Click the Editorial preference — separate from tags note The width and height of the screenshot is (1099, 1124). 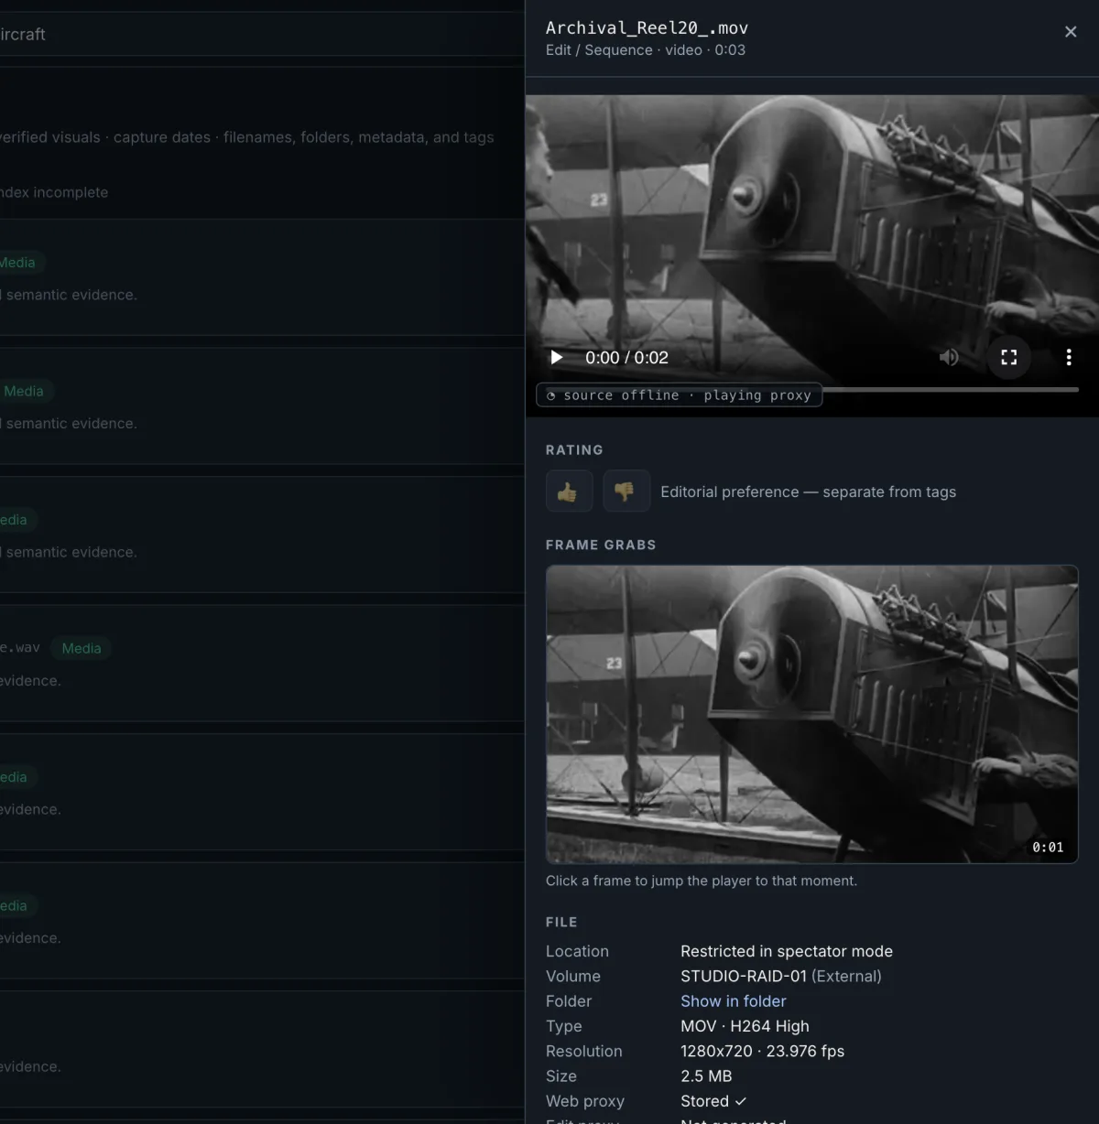coord(808,492)
